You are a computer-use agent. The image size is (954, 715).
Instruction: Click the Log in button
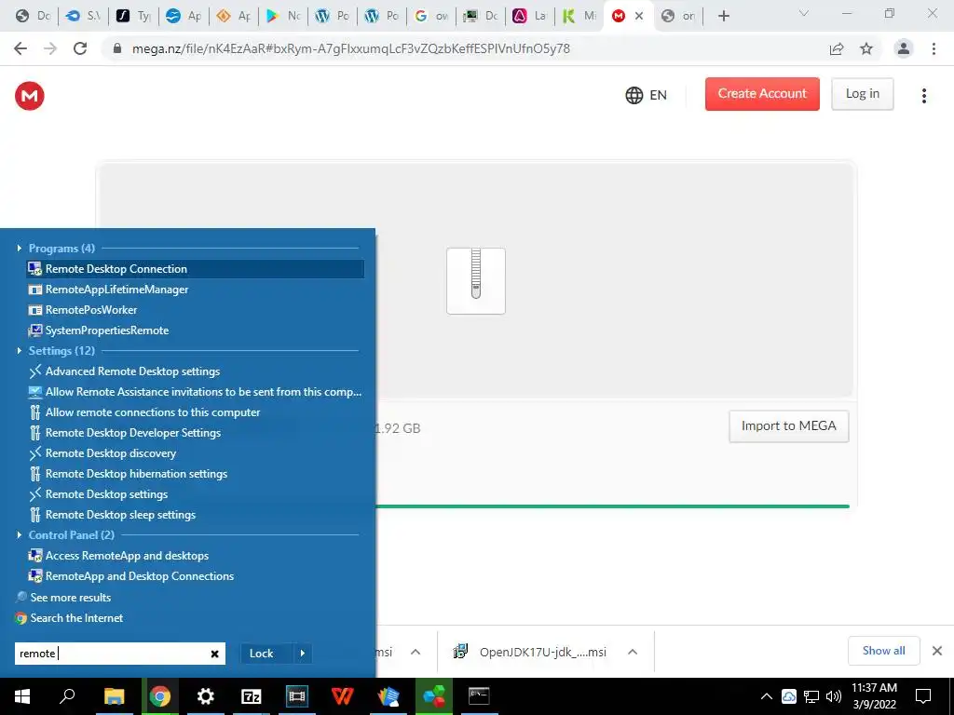[862, 94]
